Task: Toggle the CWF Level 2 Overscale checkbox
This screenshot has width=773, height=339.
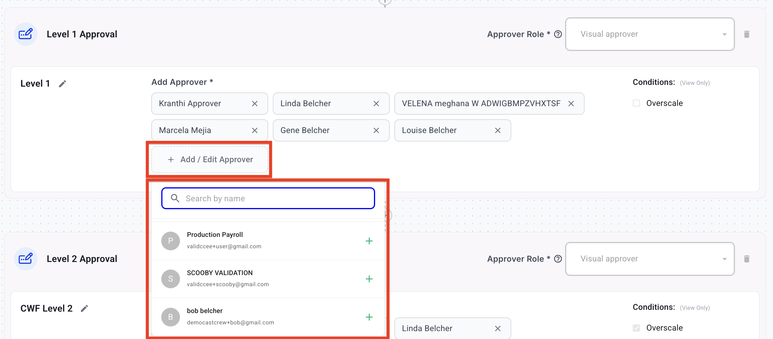Action: [636, 328]
